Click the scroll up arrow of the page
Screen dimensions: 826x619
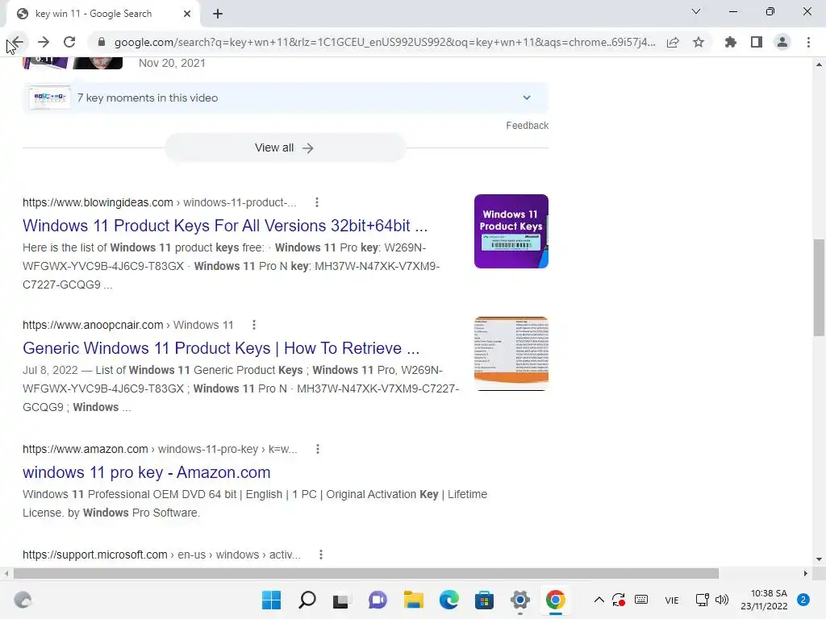[819, 64]
